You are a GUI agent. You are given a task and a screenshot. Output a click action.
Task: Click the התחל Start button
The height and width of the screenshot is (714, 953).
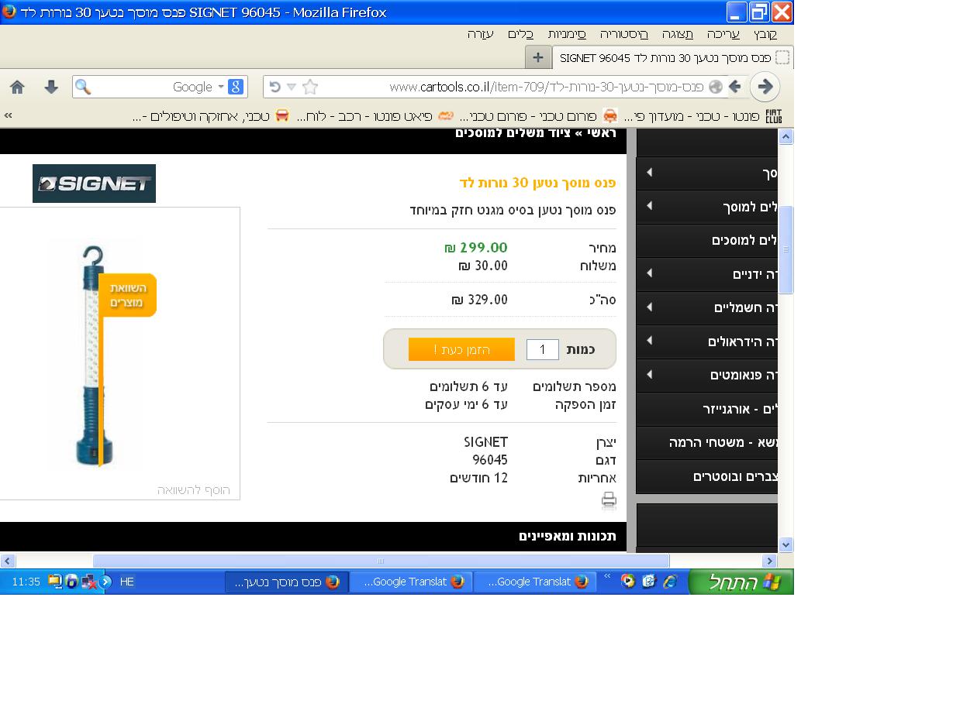pyautogui.click(x=741, y=582)
